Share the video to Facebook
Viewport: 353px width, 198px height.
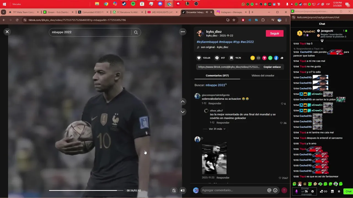[276, 58]
